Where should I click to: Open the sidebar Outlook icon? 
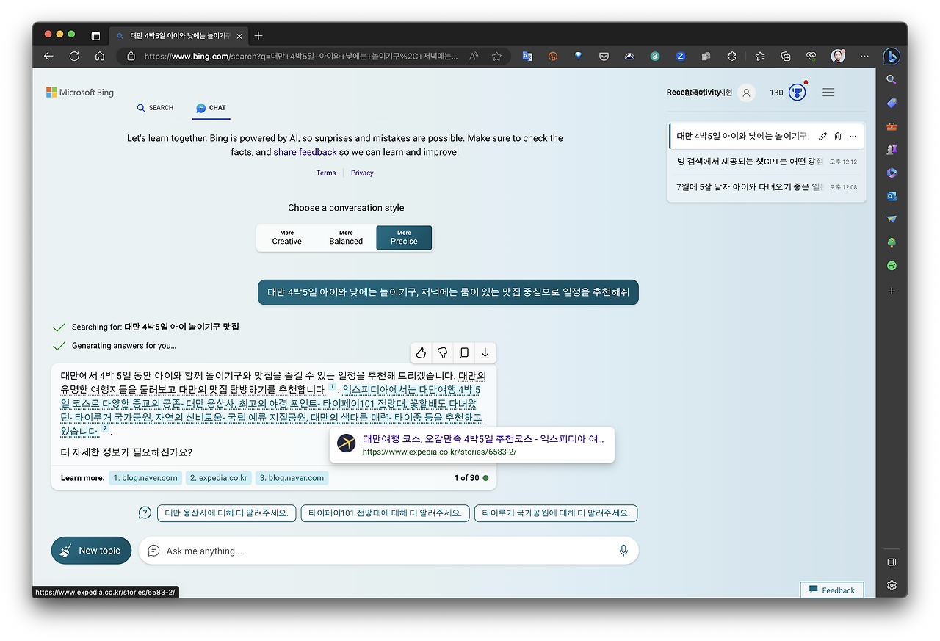(892, 196)
